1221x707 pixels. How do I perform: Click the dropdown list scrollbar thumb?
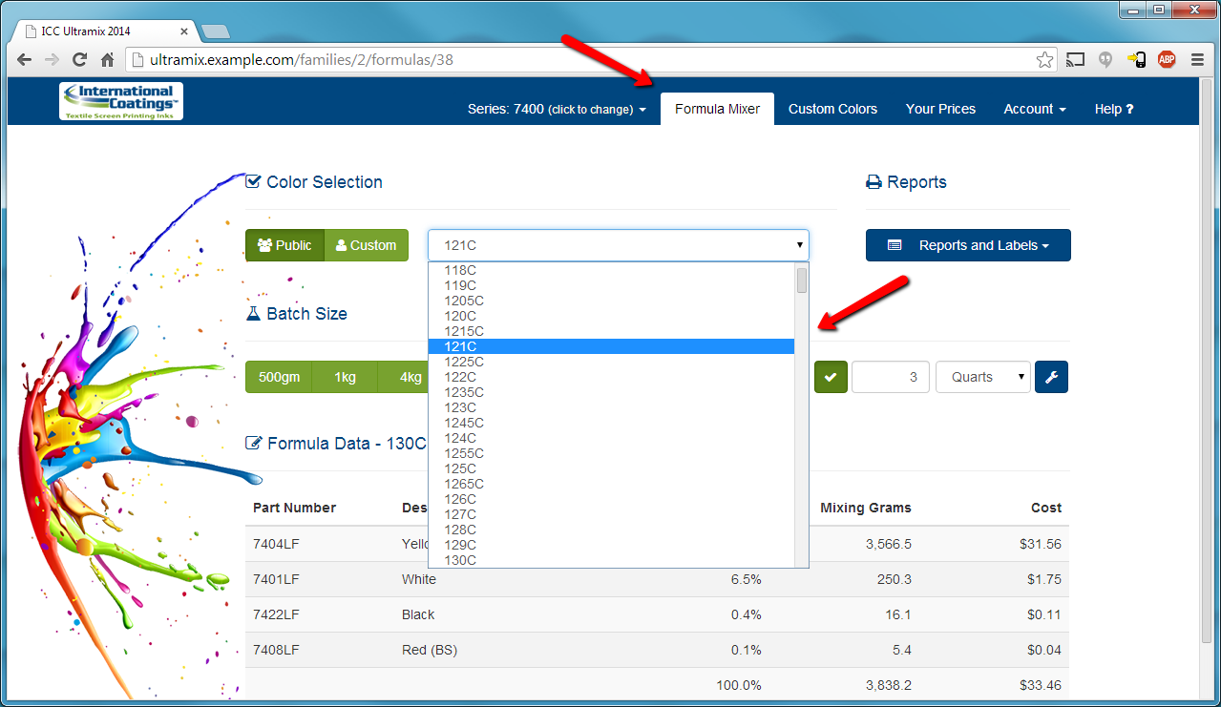(x=802, y=281)
